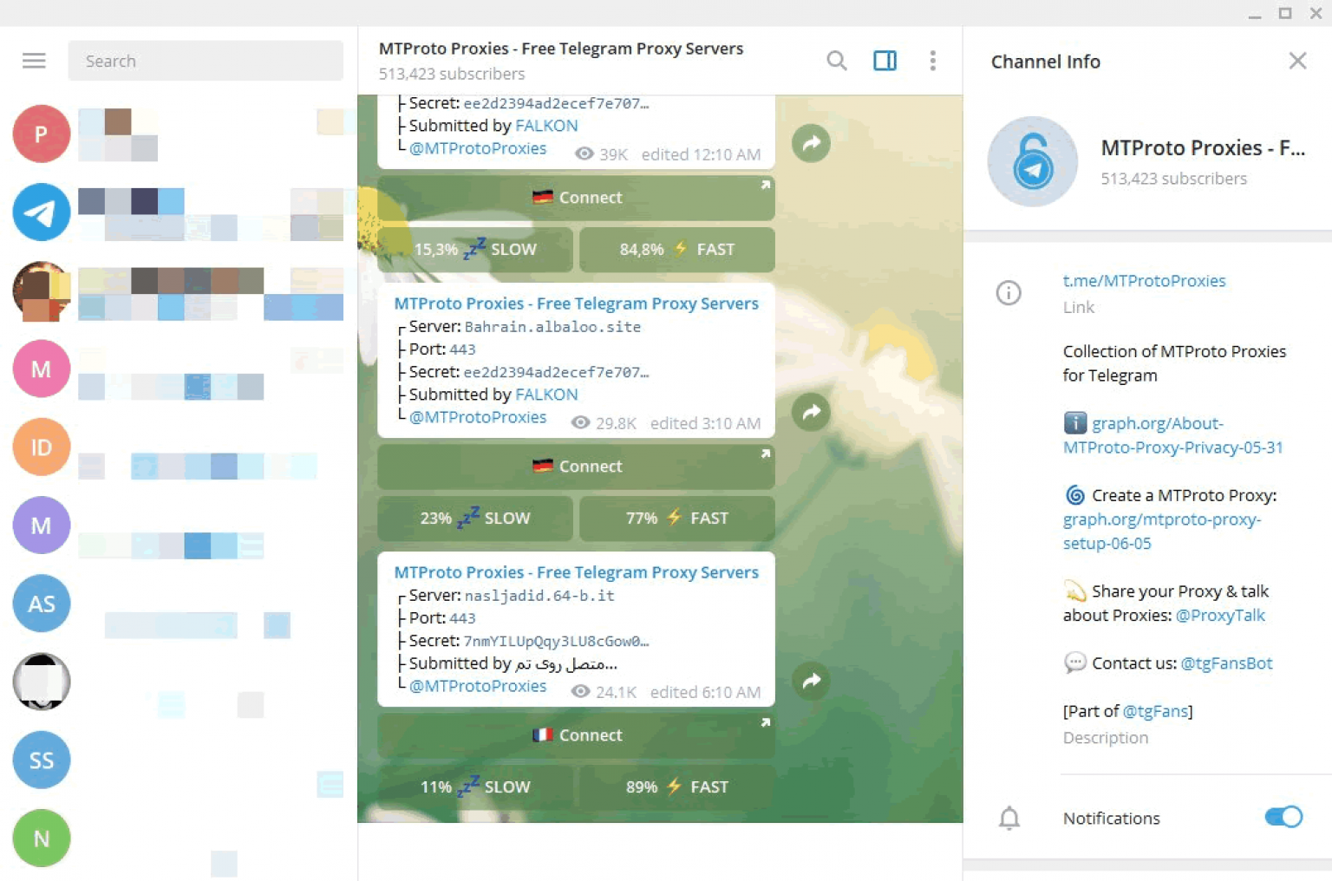The image size is (1332, 881).
Task: Click Connect under Bahrain.albaloo.site proxy
Action: [x=576, y=467]
